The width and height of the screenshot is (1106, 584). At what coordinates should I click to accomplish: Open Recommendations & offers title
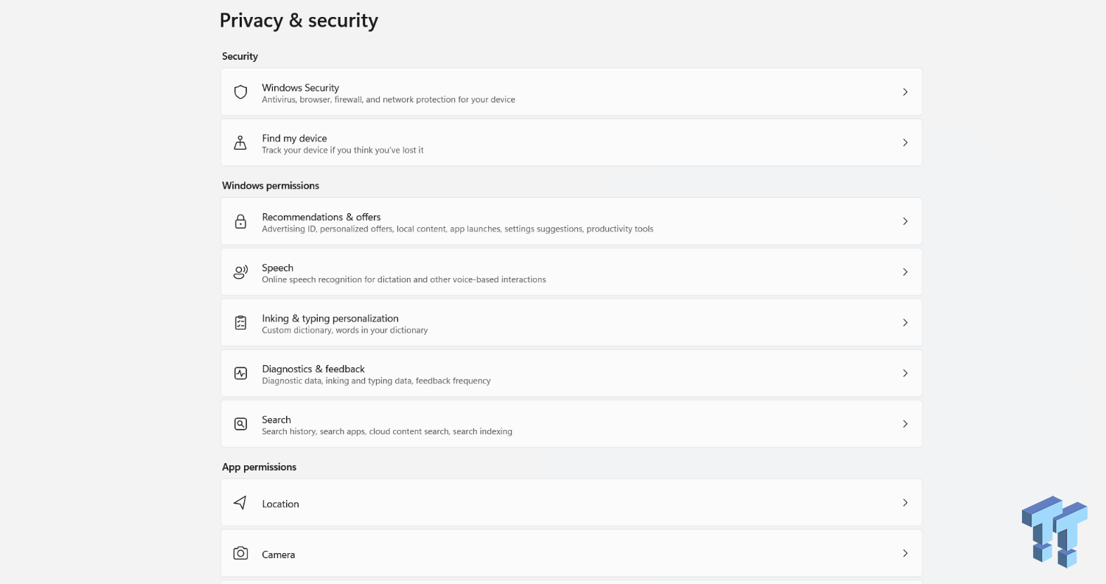(321, 217)
